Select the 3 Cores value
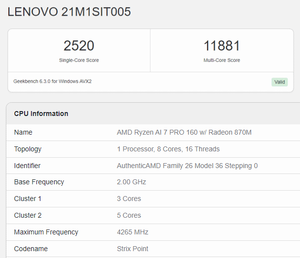 coord(129,199)
